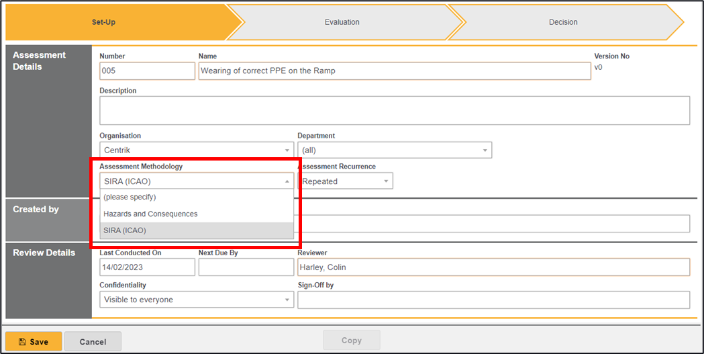This screenshot has width=704, height=354.
Task: Open the Confidentiality dropdown
Action: (x=196, y=300)
